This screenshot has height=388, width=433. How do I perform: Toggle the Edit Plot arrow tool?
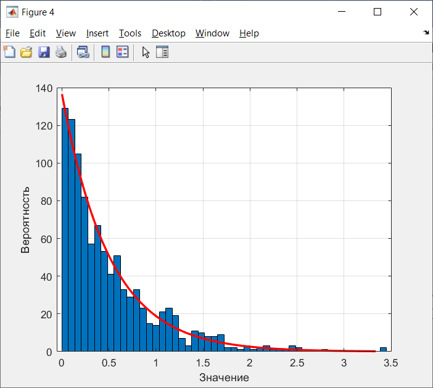(x=146, y=52)
